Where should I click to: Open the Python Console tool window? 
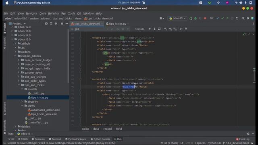[x=100, y=139]
